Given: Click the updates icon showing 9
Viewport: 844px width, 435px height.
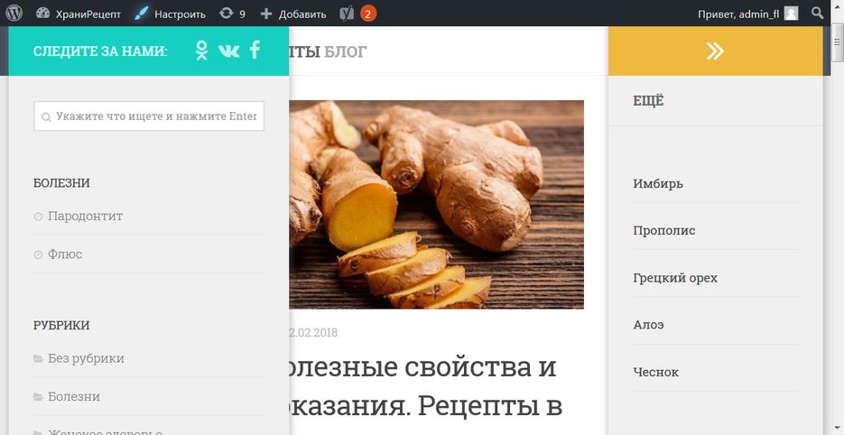Looking at the screenshot, I should point(233,14).
